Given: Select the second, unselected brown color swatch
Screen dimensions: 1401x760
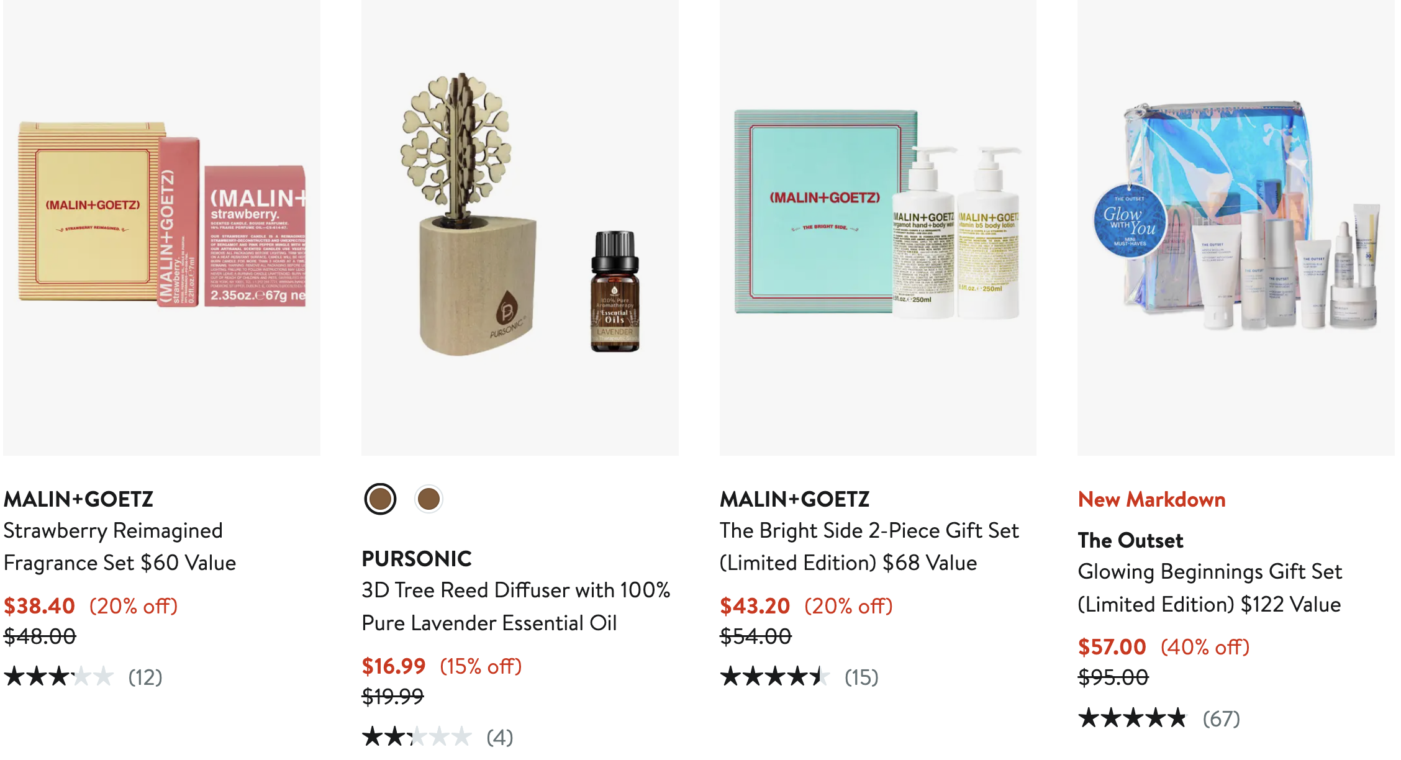Looking at the screenshot, I should pos(428,499).
